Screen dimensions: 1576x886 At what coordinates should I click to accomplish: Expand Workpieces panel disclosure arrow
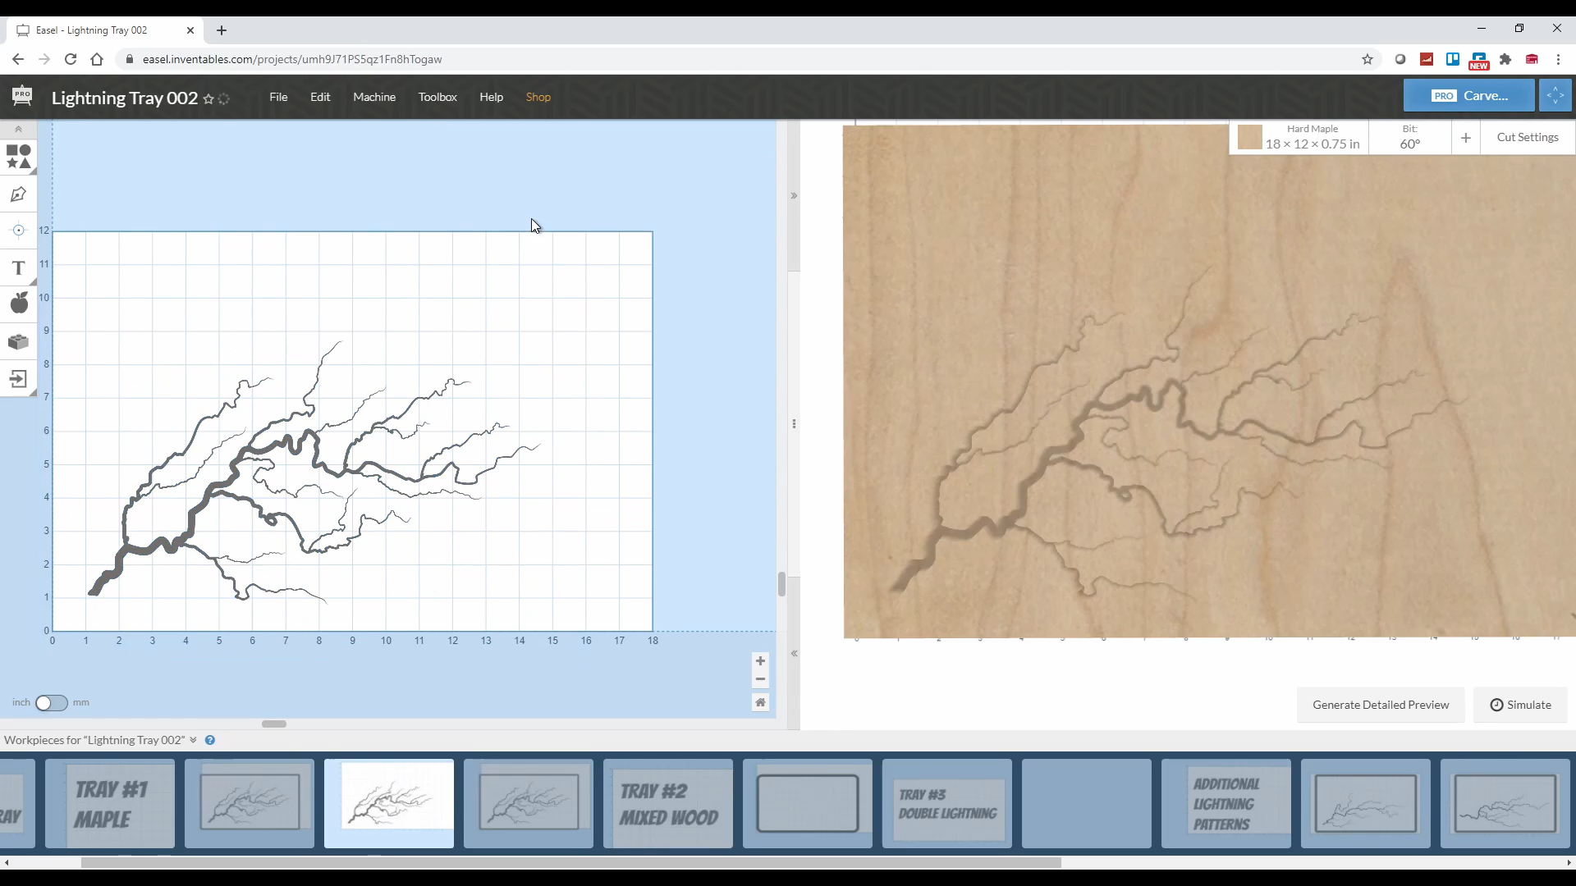tap(193, 740)
